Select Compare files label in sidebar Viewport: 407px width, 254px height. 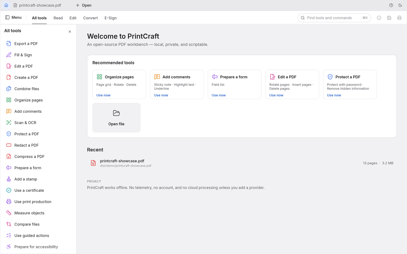click(27, 224)
